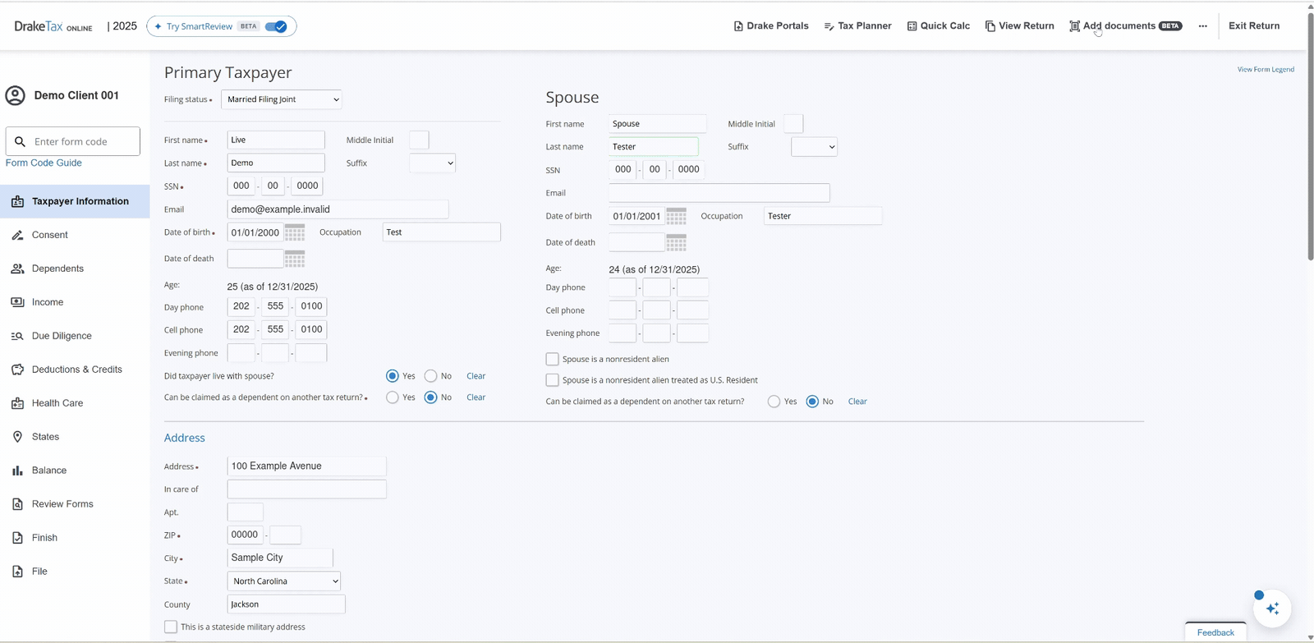1314x643 pixels.
Task: Open Quick Calc
Action: (x=938, y=26)
